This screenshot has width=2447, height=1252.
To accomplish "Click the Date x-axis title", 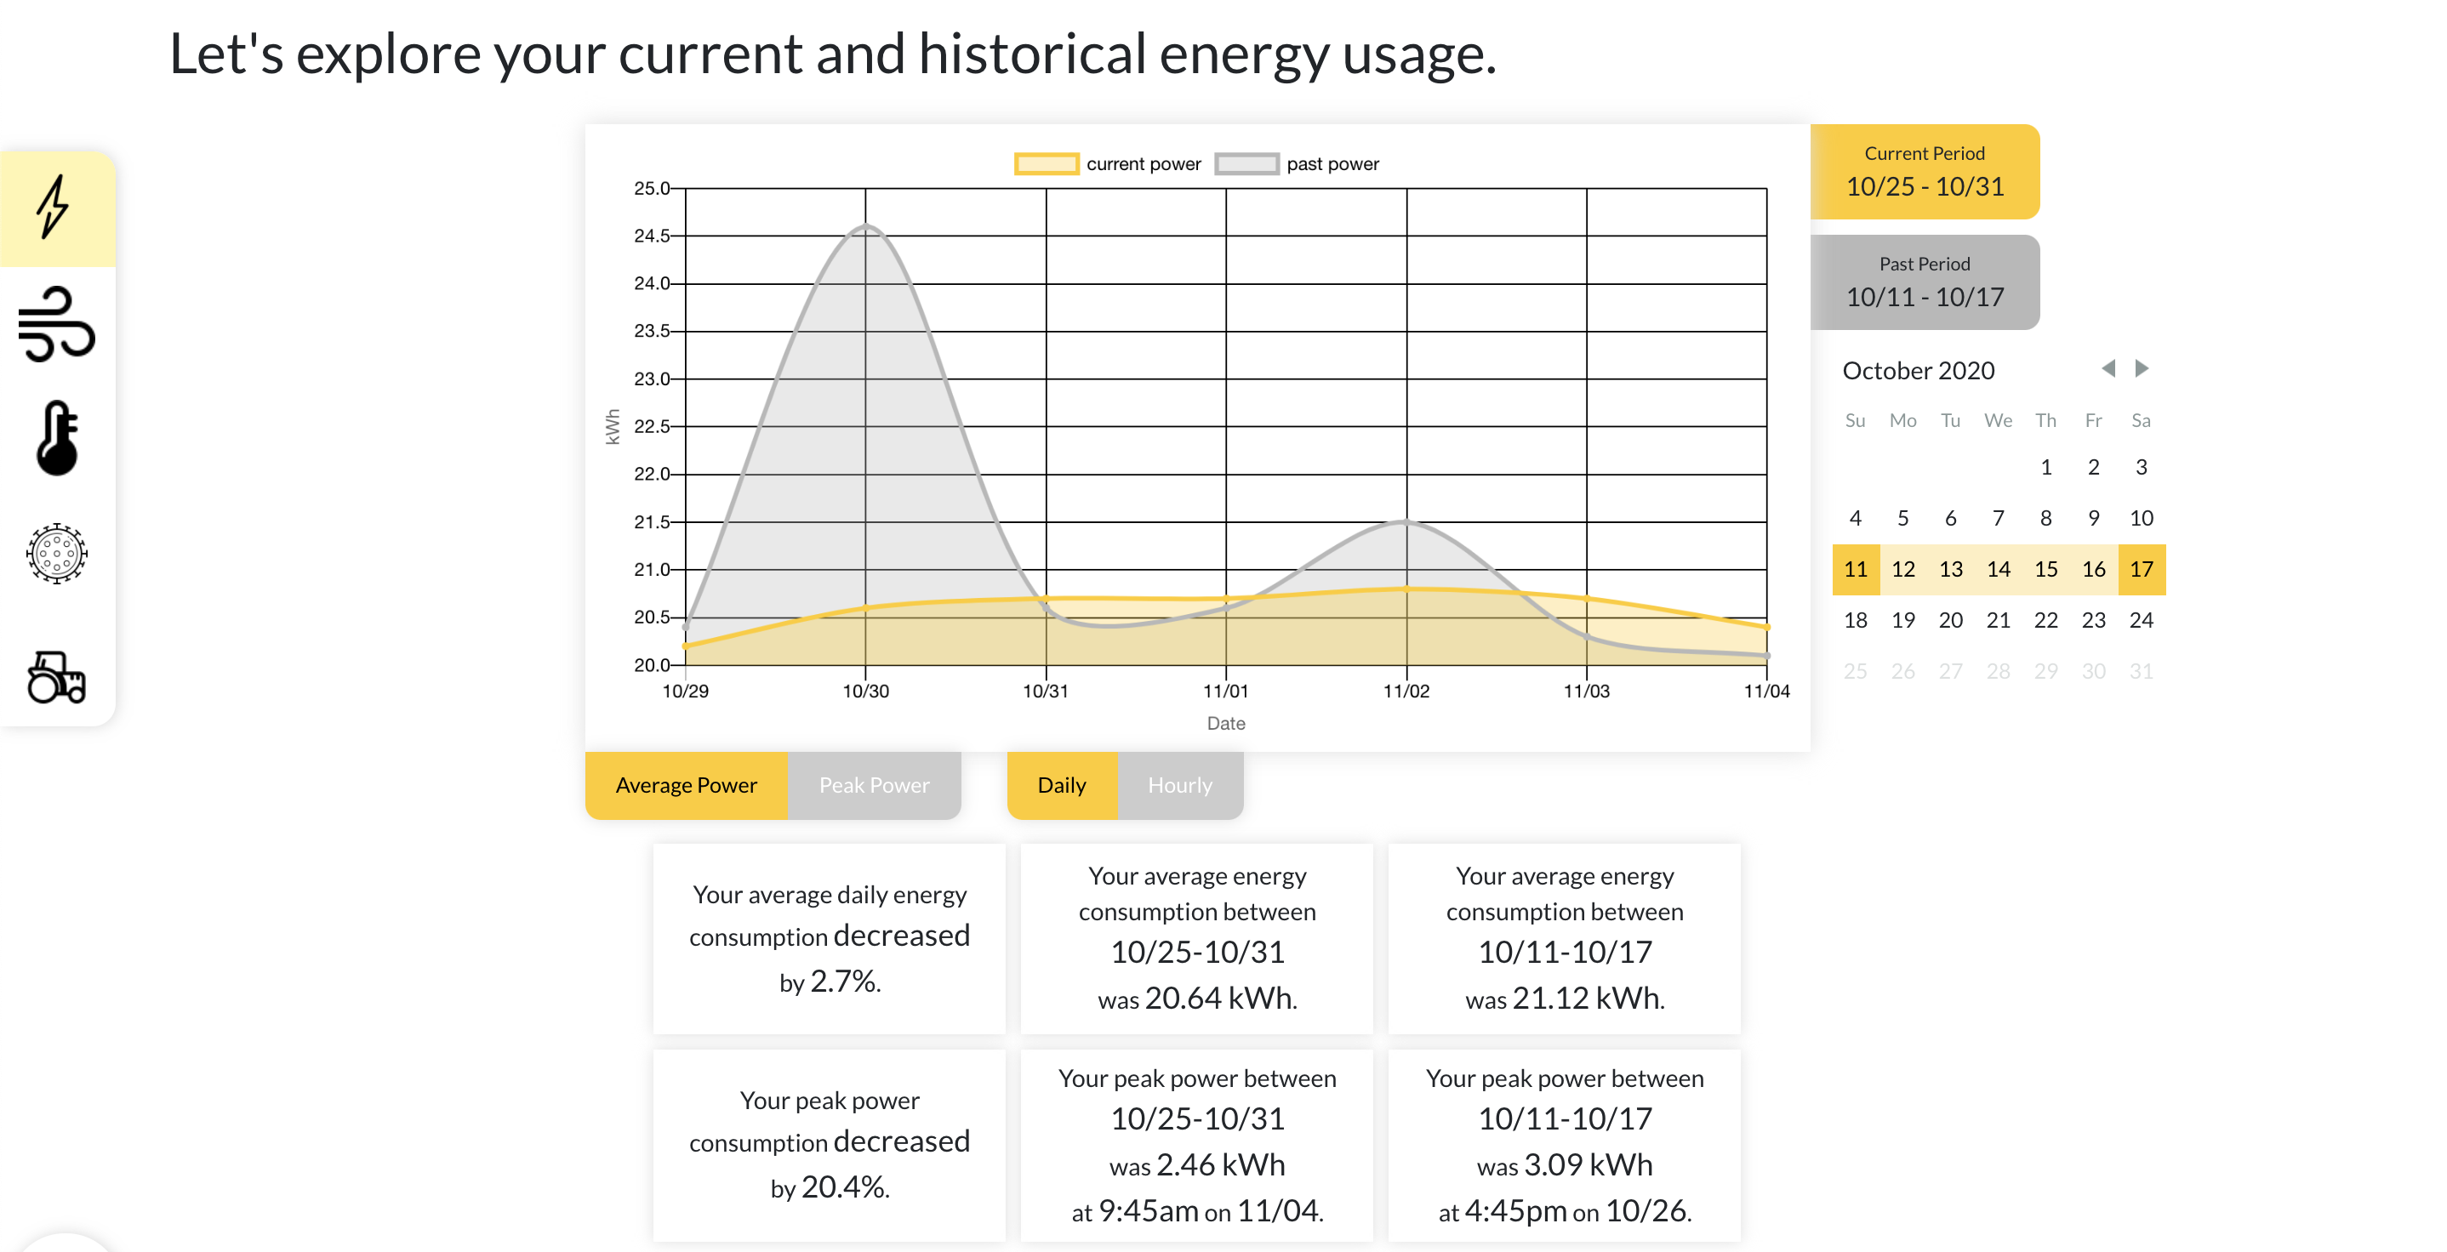I will (x=1225, y=723).
